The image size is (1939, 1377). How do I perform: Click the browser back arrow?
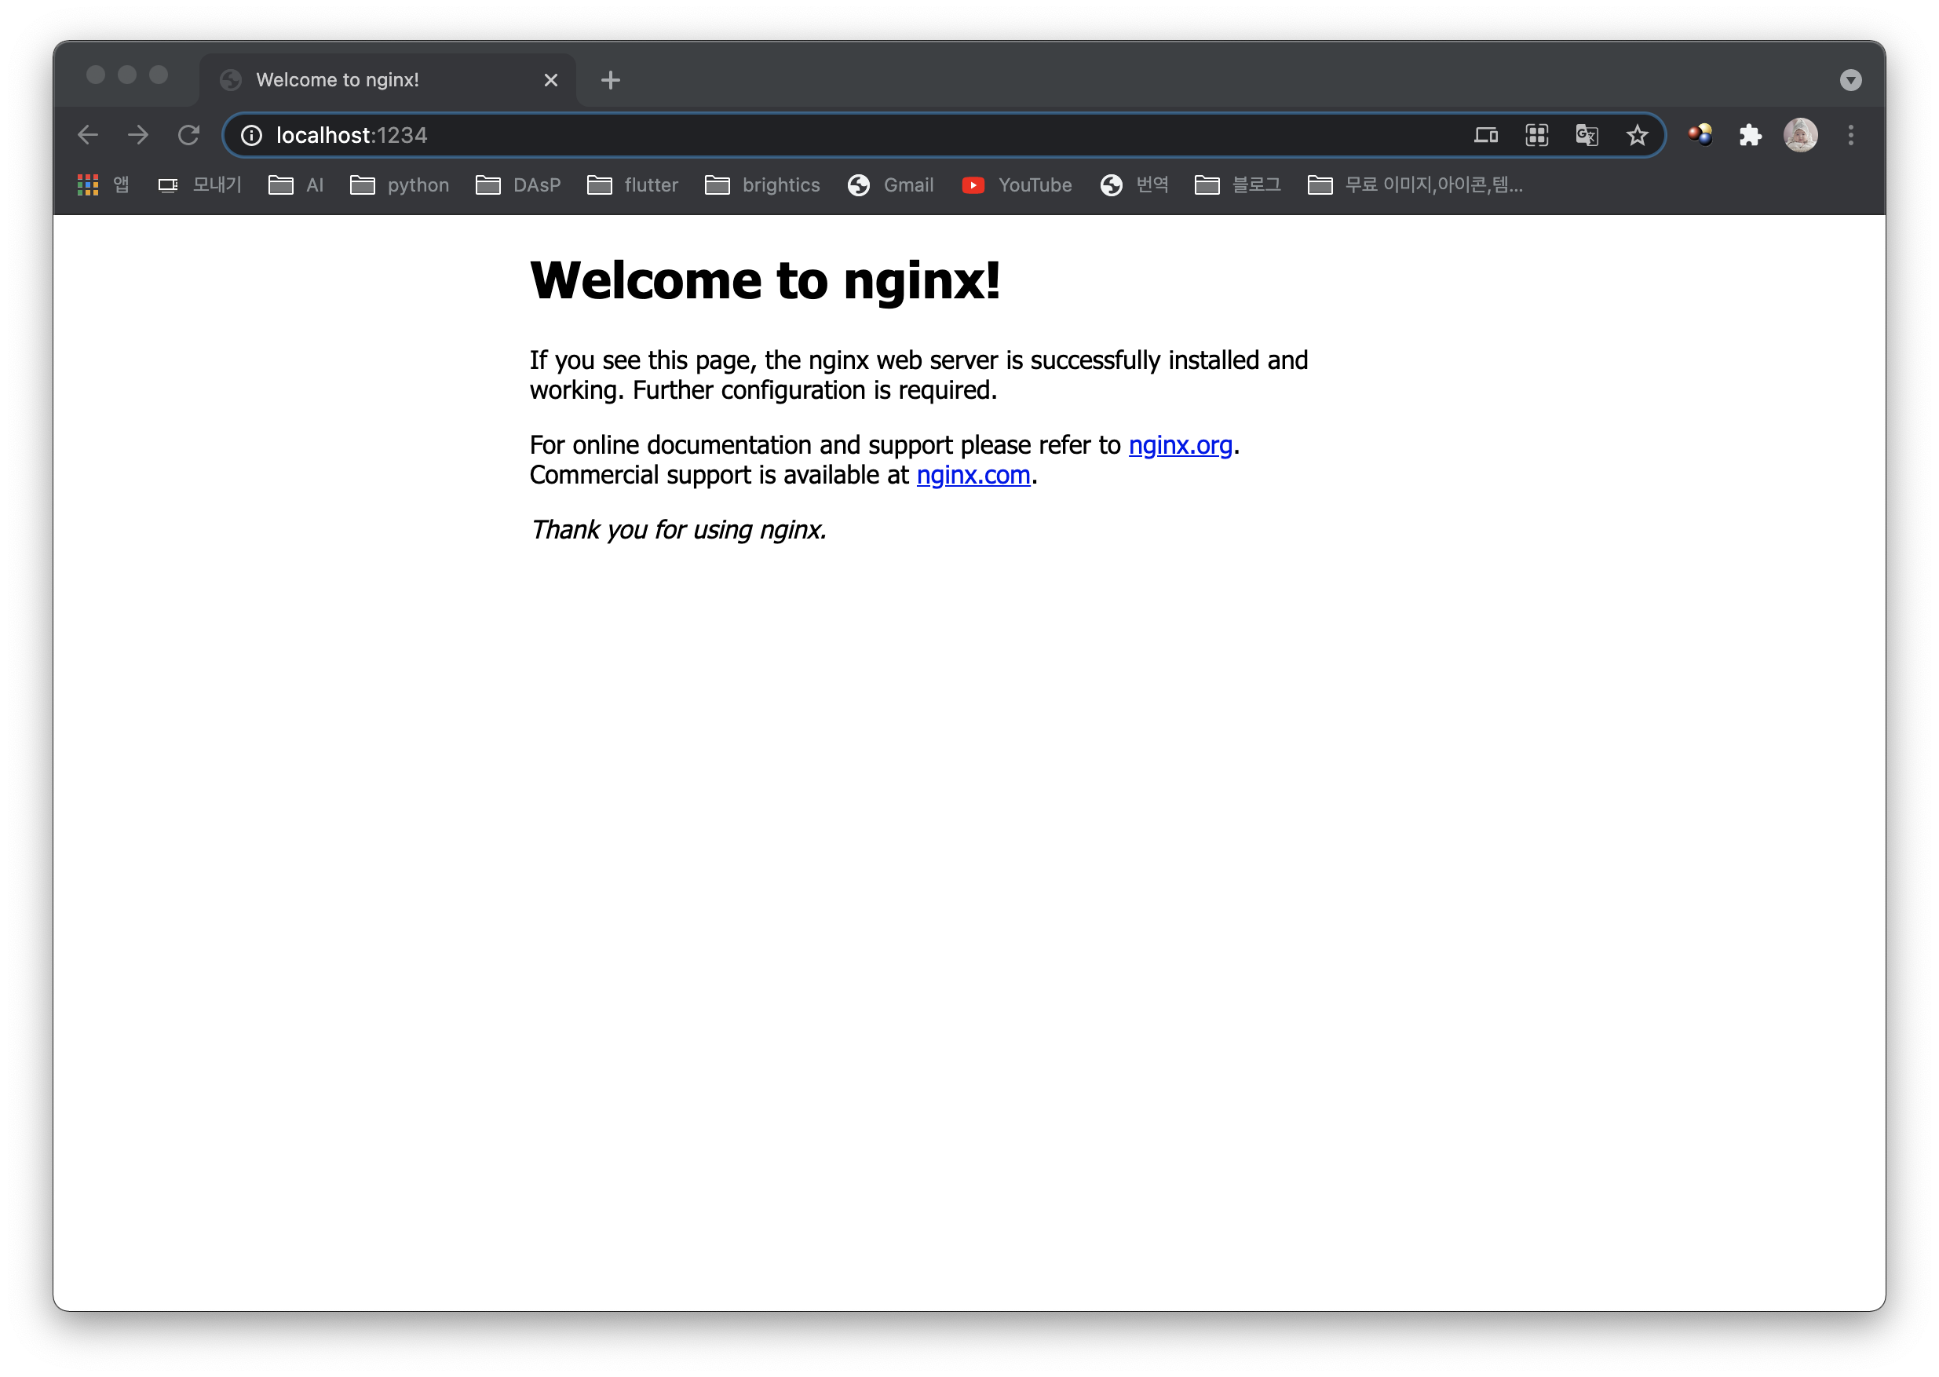click(88, 135)
